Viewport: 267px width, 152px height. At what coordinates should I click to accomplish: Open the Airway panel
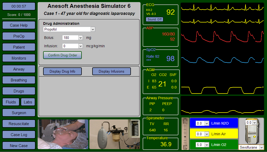tap(19, 69)
